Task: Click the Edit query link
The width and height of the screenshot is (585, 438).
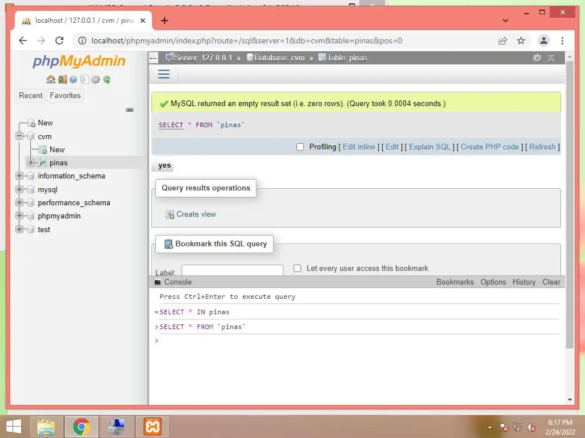Action: coord(392,147)
